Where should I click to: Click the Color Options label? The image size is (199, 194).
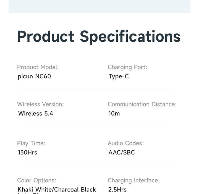tap(36, 180)
